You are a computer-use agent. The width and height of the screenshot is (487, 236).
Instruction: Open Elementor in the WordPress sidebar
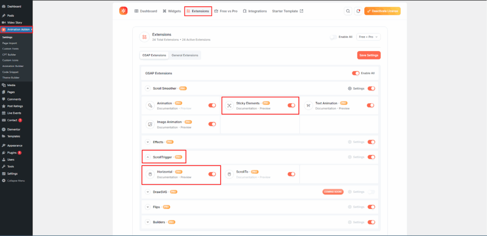[x=14, y=129]
